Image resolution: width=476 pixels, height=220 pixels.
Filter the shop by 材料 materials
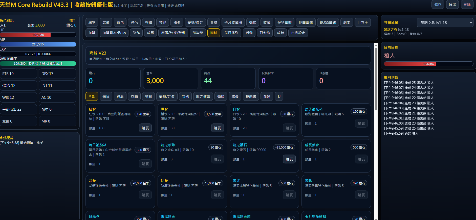tap(148, 96)
